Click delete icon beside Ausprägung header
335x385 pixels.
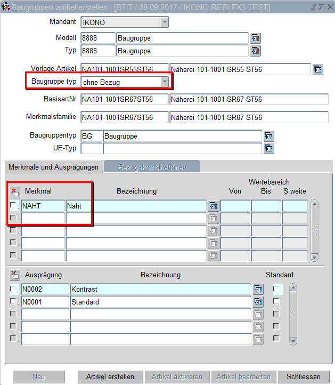coord(14,275)
